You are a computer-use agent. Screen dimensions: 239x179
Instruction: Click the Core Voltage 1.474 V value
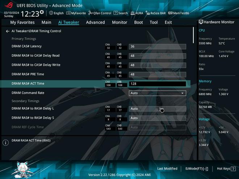223,56
